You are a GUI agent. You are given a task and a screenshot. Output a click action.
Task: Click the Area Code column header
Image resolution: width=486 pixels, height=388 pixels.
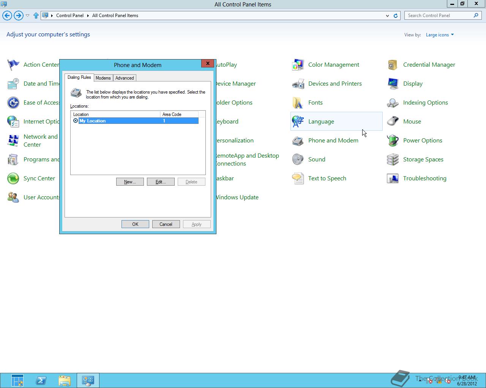179,114
